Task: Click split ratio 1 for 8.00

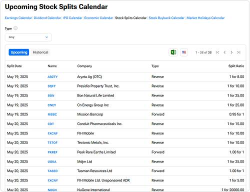Action: pyautogui.click(x=236, y=77)
